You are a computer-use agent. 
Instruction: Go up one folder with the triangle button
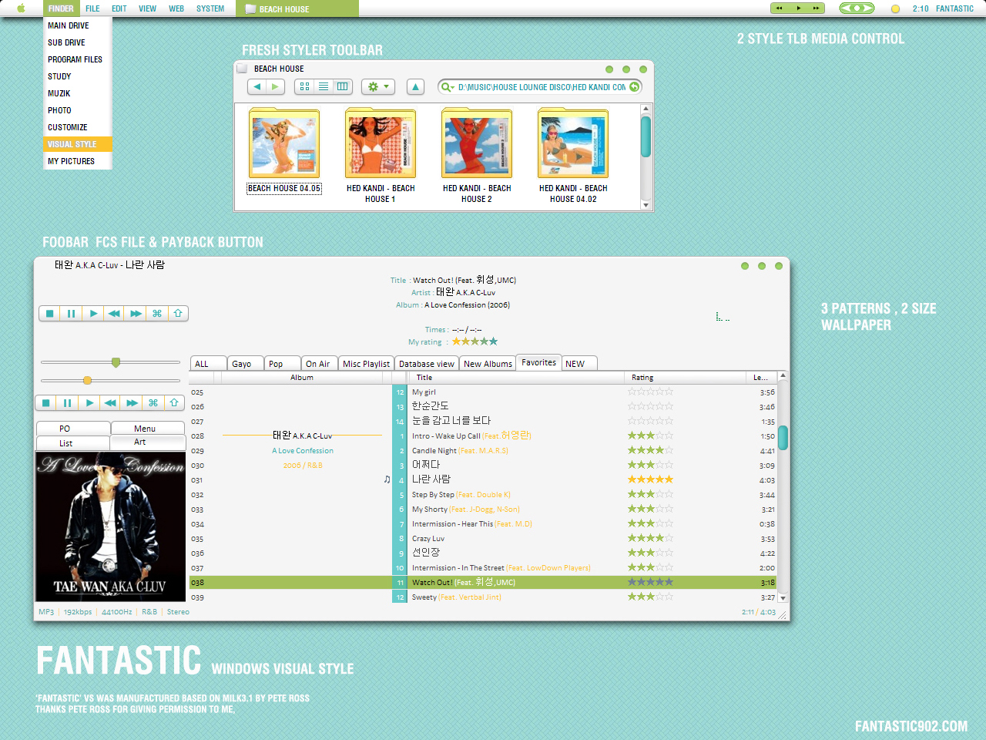[x=416, y=87]
